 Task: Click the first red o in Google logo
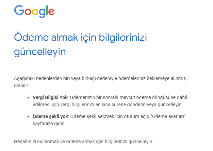point(28,12)
